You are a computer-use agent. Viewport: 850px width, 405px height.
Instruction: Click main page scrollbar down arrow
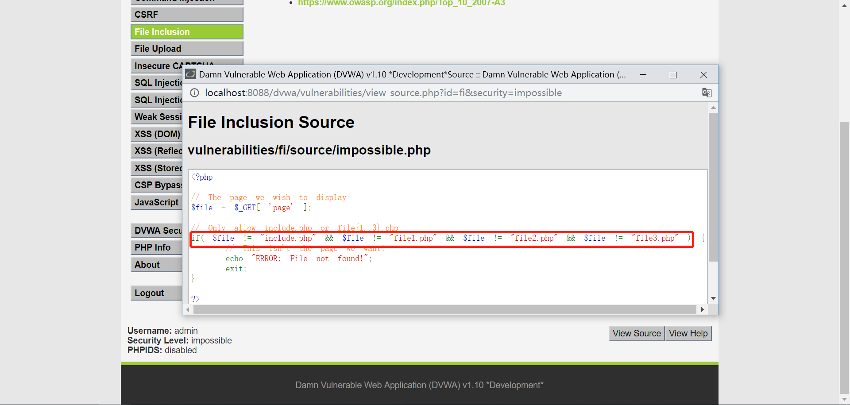click(845, 400)
